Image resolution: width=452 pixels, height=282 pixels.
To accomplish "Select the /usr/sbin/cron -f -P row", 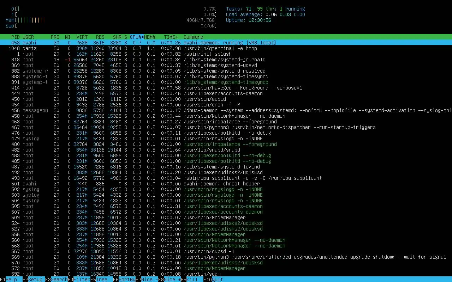I will click(226, 105).
